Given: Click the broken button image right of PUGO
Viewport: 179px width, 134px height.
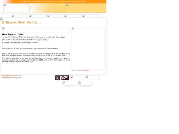Looking at the screenshot, I should [77, 78].
